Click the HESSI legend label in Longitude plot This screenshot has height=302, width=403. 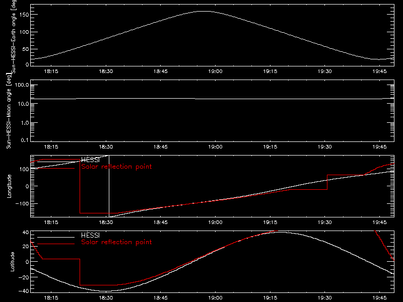coord(90,160)
